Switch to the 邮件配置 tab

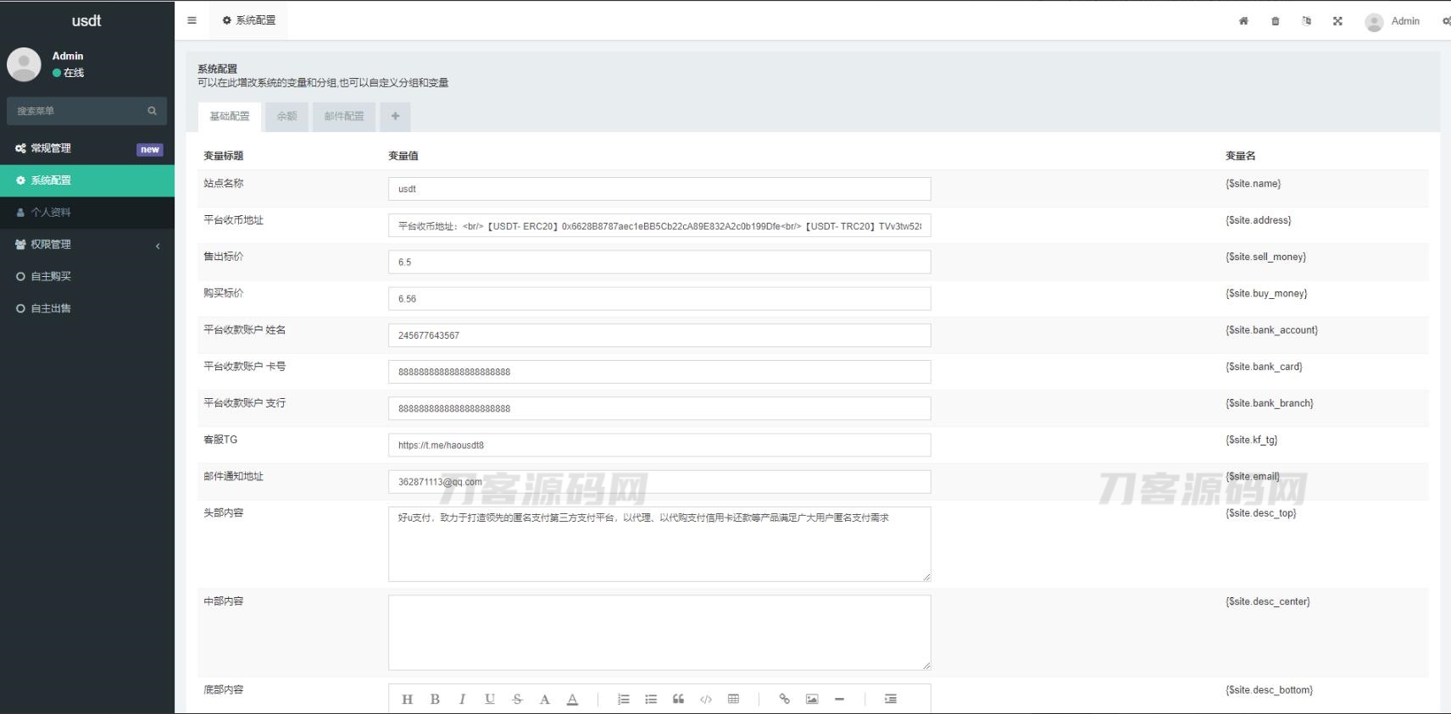344,117
